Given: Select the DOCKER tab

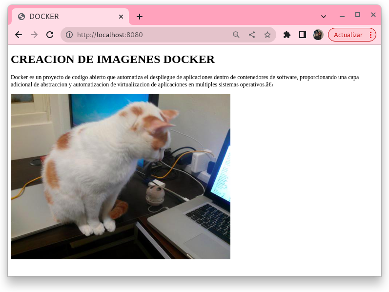Looking at the screenshot, I should 63,17.
